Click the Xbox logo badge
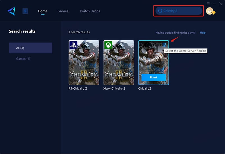225x154 pixels. click(x=108, y=45)
